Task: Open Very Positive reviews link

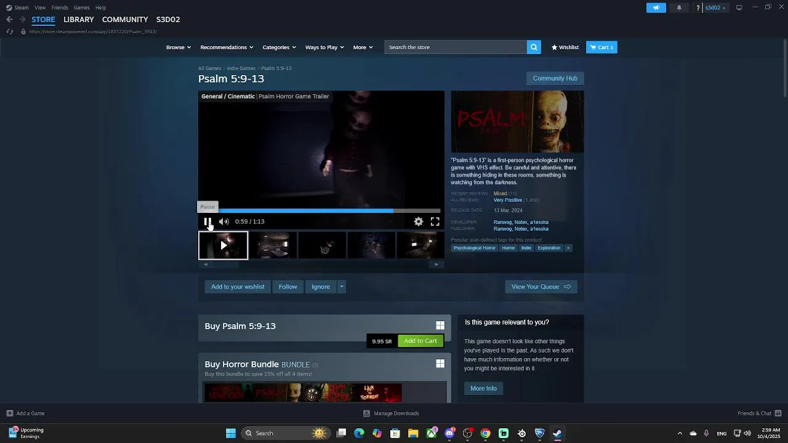Action: pos(508,200)
